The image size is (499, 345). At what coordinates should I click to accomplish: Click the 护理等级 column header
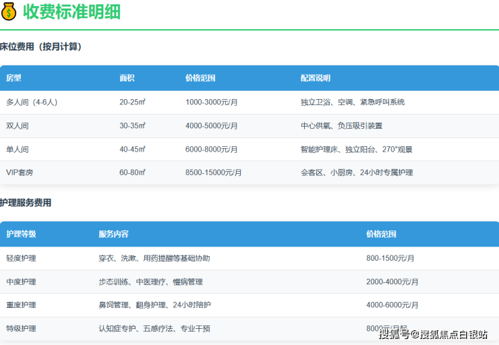[21, 234]
